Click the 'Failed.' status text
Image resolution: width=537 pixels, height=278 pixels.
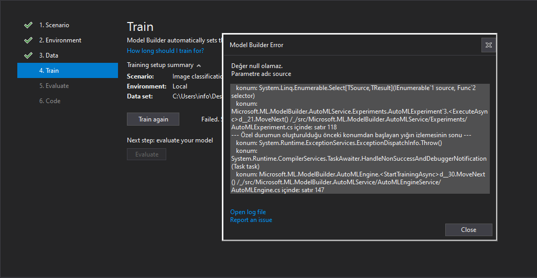(210, 119)
